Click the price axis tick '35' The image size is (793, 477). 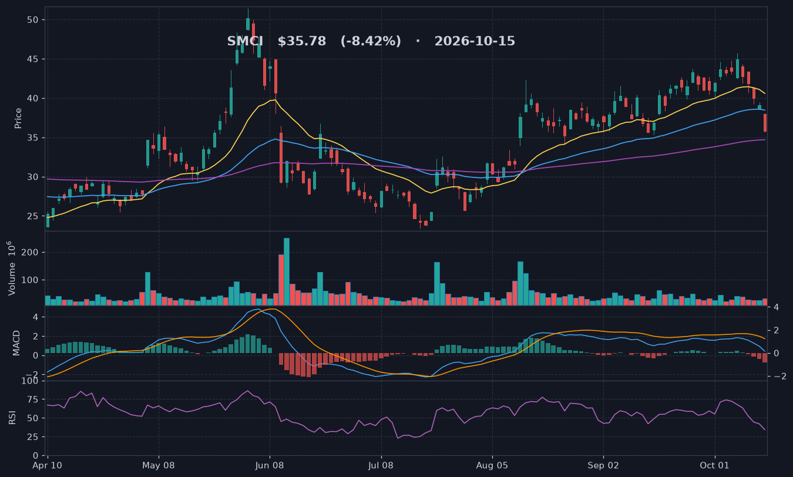[32, 138]
